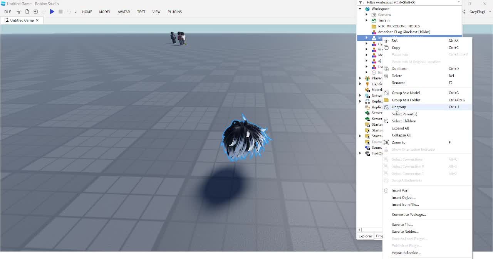Choose Save to Roblox... in the context menu
Image resolution: width=493 pixels, height=259 pixels.
(427, 232)
